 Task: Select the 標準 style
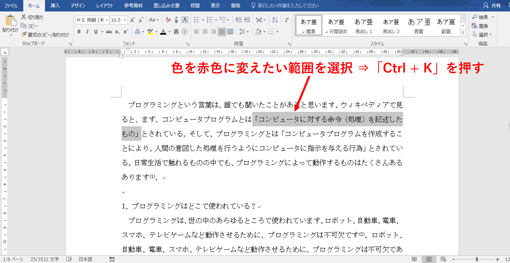point(309,26)
